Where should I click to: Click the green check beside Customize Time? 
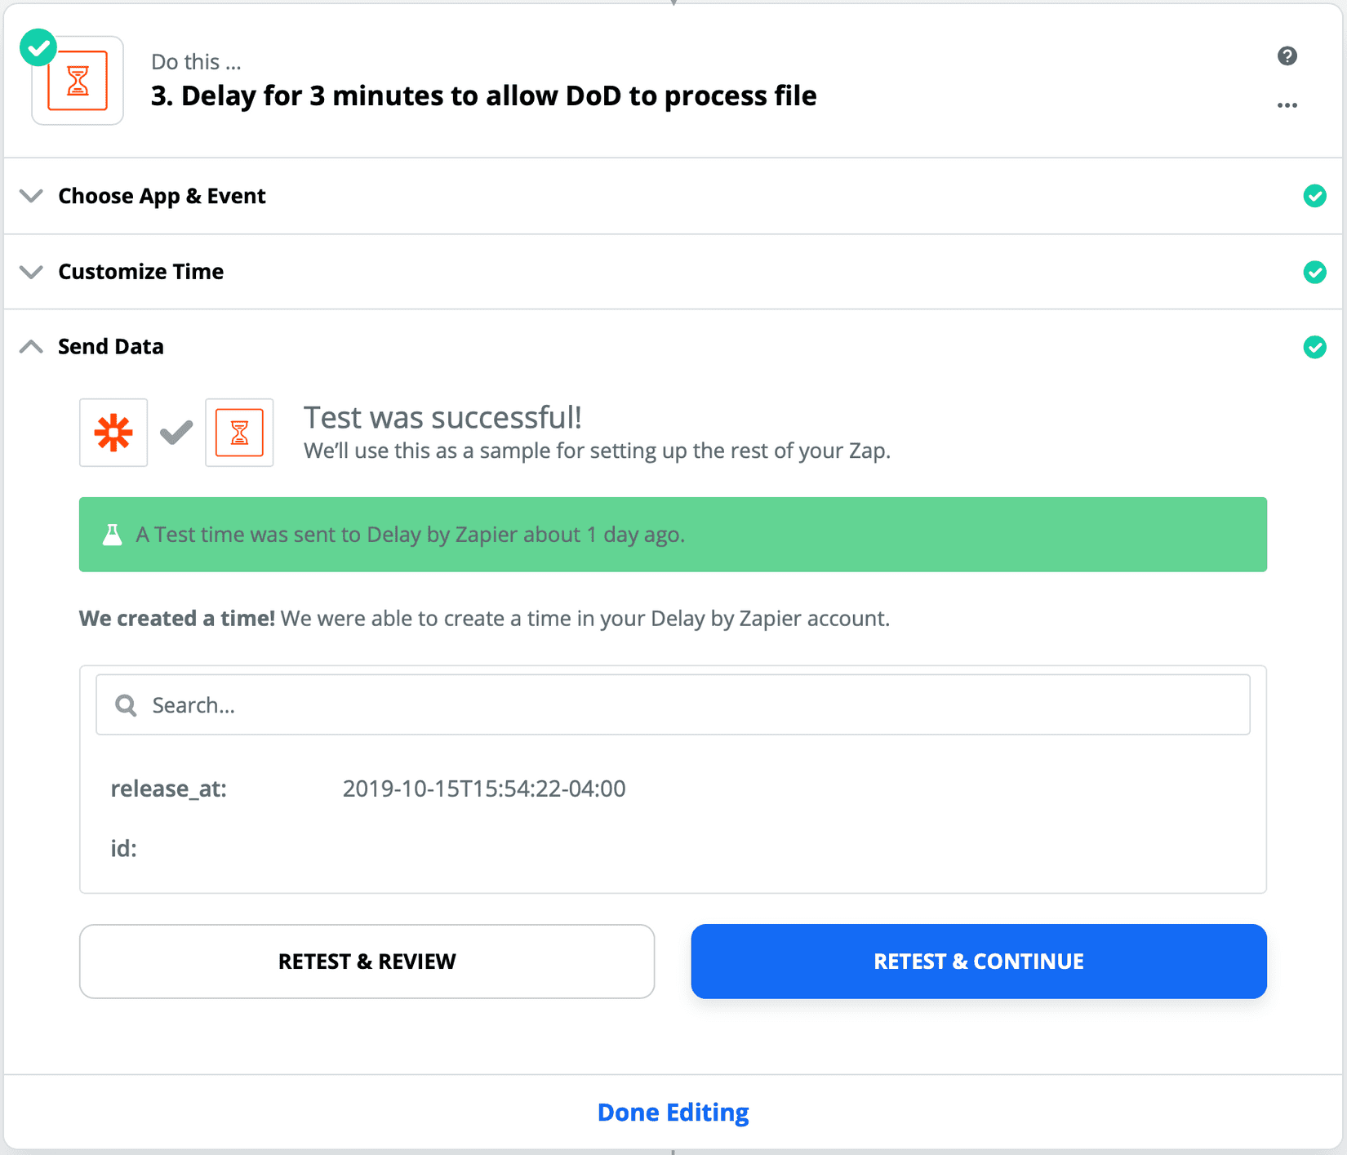pos(1315,272)
